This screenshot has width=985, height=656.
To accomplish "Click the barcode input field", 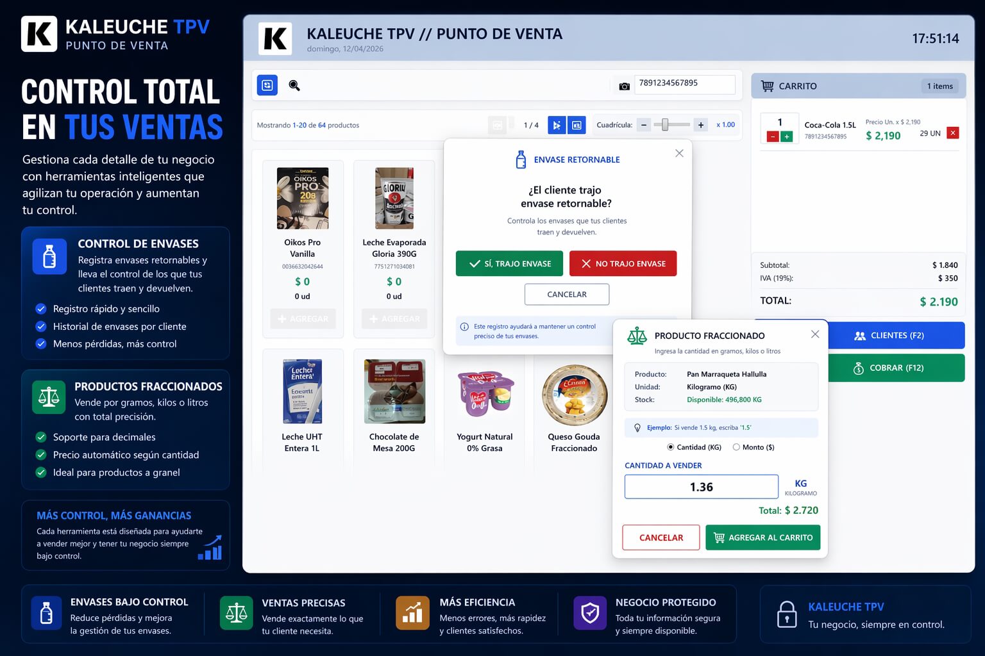I will coord(685,84).
